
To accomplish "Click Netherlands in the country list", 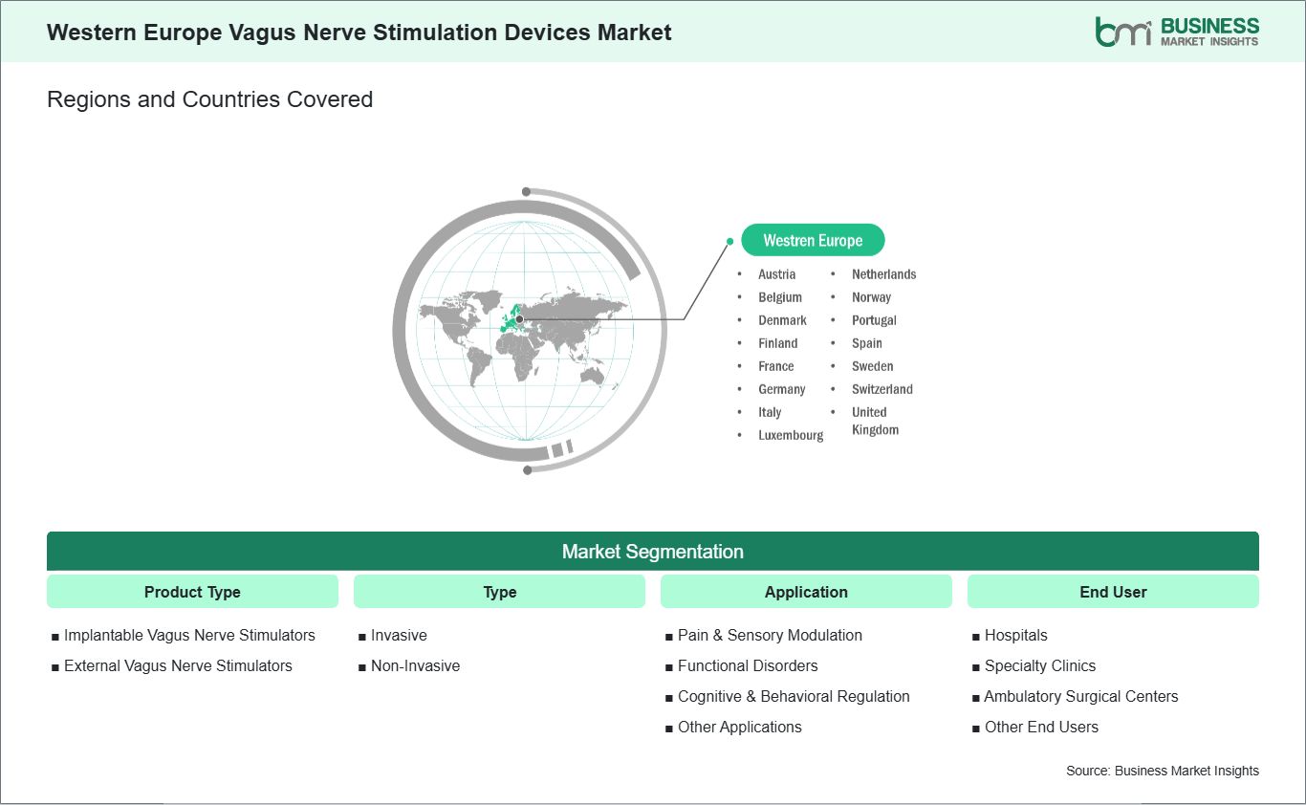I will coord(884,274).
